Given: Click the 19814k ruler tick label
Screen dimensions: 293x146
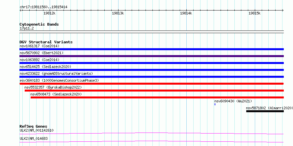Looking at the screenshot, I should [x=186, y=13].
